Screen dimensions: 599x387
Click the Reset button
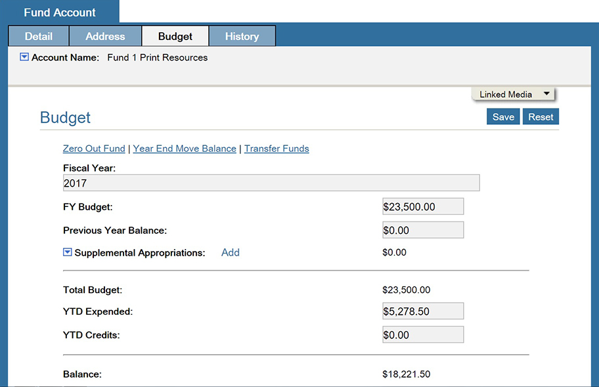pyautogui.click(x=541, y=117)
